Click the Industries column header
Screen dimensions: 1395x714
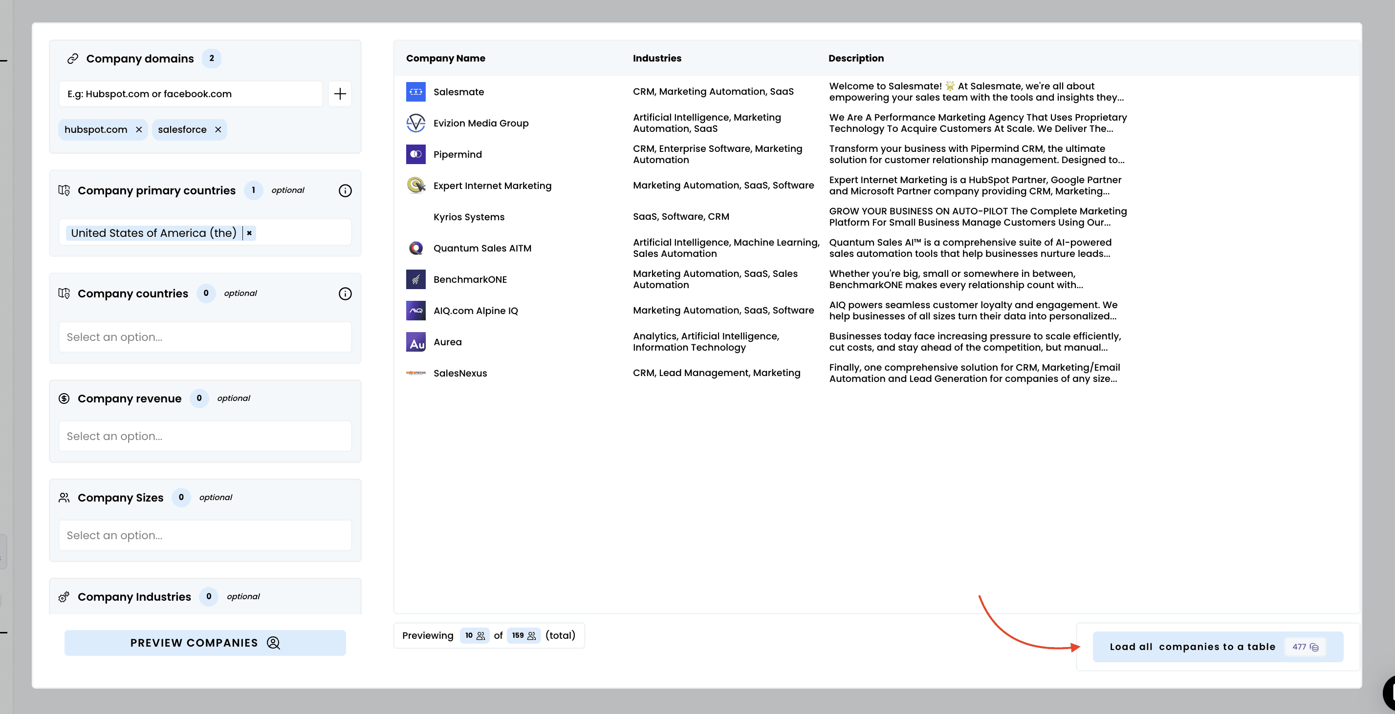pyautogui.click(x=656, y=58)
